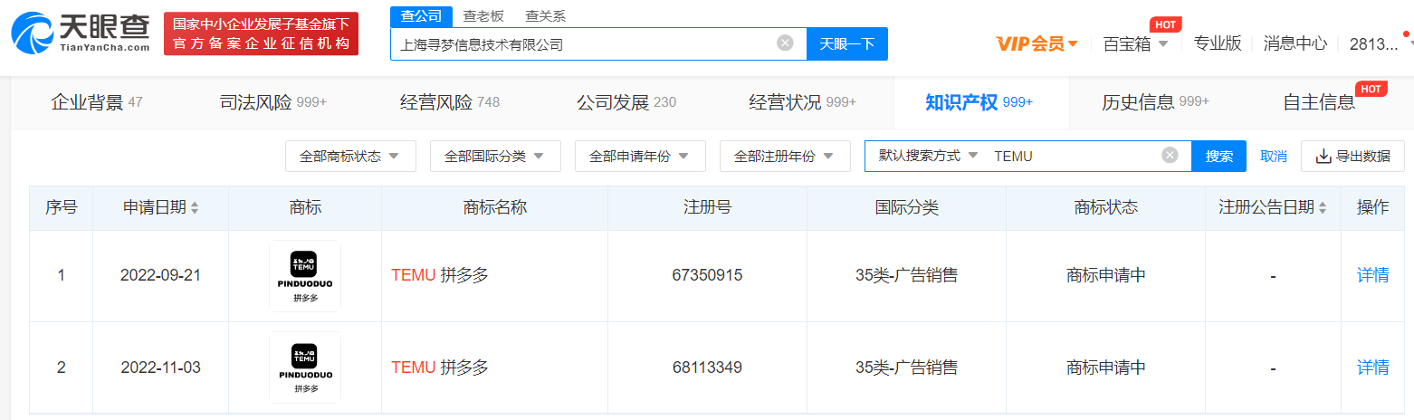Open 详情 for trademark 68113349
The height and width of the screenshot is (420, 1414).
click(1372, 367)
